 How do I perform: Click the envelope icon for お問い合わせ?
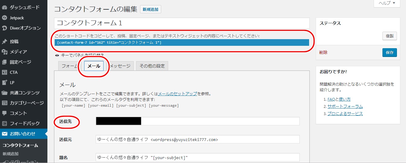point(5,134)
